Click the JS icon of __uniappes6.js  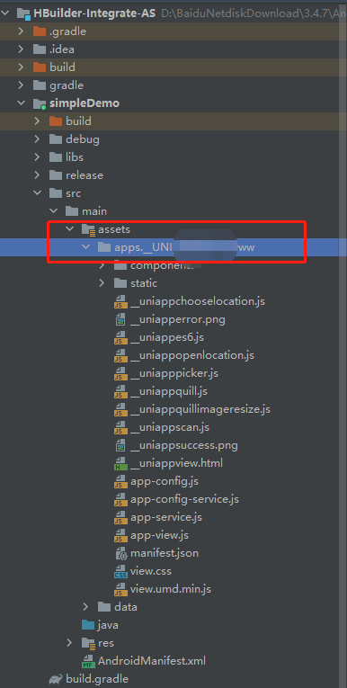pos(120,337)
